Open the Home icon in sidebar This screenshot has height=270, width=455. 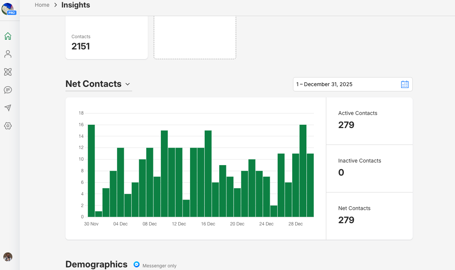click(x=8, y=36)
